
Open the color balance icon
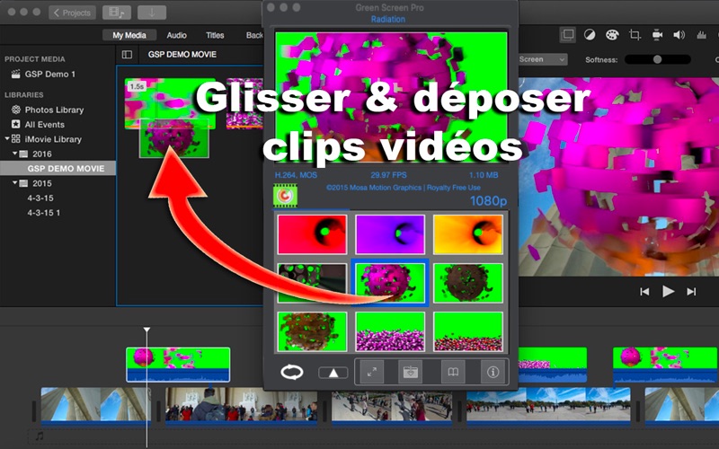[590, 35]
